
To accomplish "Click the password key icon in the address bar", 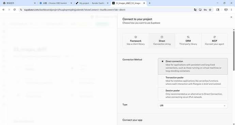I will tap(205, 10).
